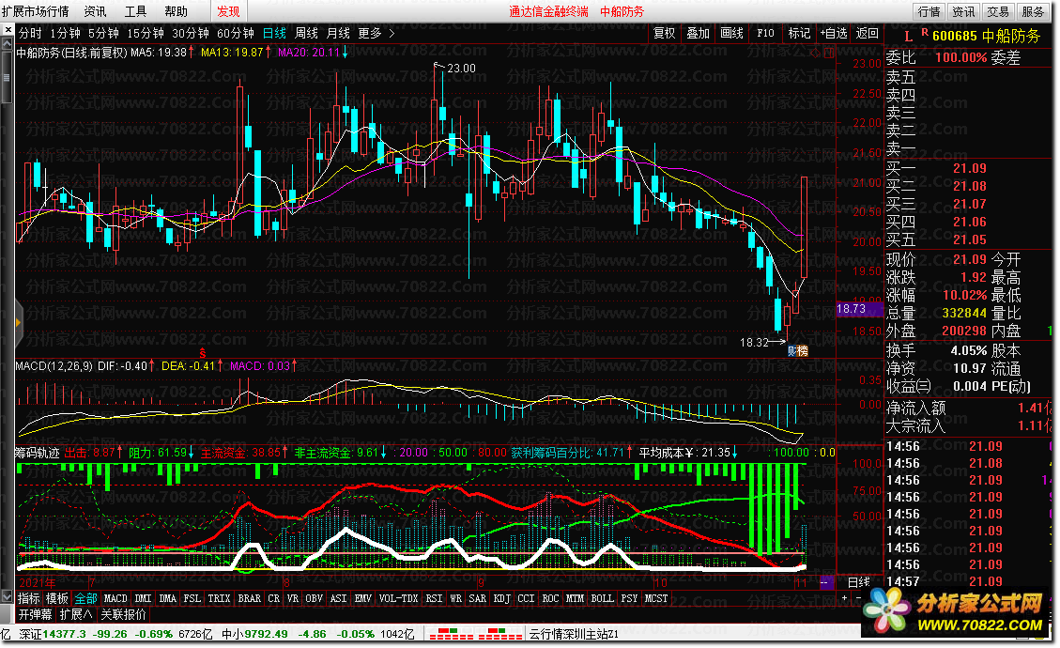This screenshot has width=1060, height=648.
Task: Click the 标记 mark button
Action: click(799, 33)
